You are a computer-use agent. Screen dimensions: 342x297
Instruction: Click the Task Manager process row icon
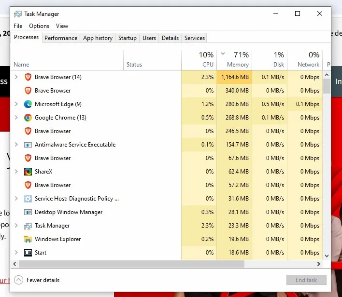tap(28, 226)
